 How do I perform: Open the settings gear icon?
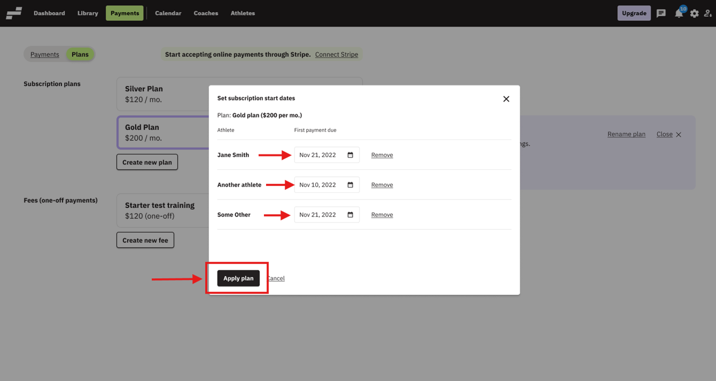694,13
